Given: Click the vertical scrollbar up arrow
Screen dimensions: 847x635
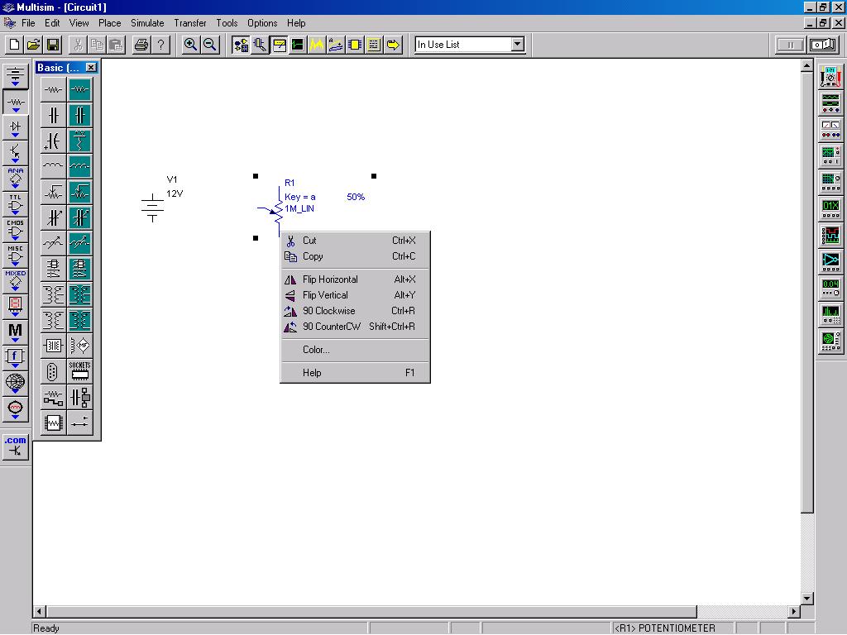Looking at the screenshot, I should pos(807,66).
